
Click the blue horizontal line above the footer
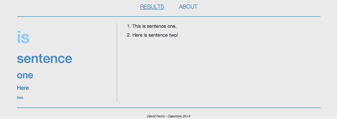168,108
